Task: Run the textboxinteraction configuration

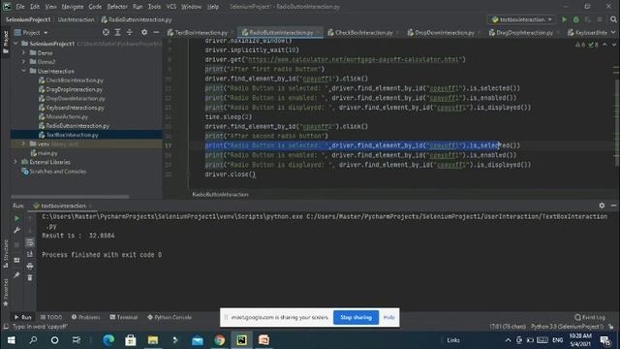Action: tap(564, 19)
